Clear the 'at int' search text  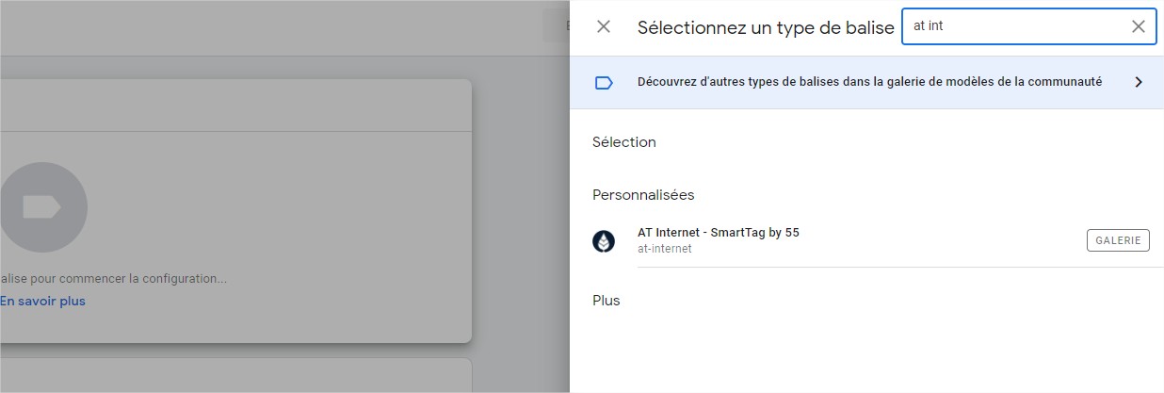pos(1139,26)
